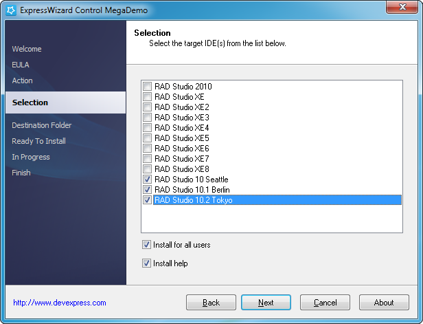Visit the devexpress.com link
Screen dimensions: 423x324
click(x=60, y=303)
